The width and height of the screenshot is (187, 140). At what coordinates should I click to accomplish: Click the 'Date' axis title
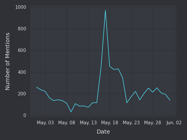tap(103, 132)
